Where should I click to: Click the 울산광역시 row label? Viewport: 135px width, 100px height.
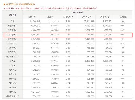12,52
